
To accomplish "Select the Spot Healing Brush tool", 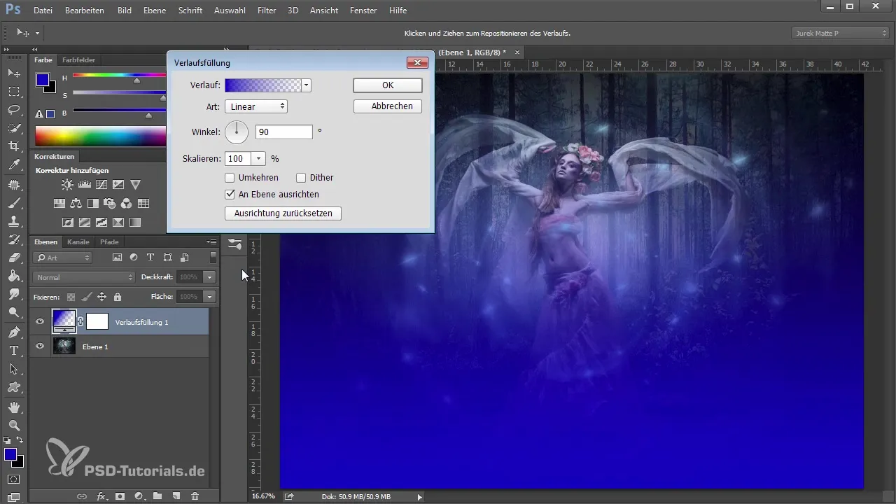I will click(13, 184).
